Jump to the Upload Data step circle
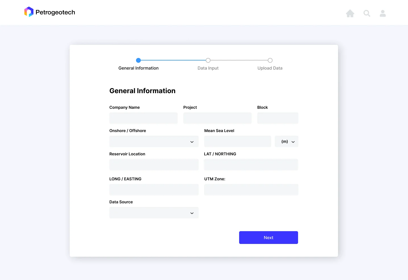The image size is (408, 280). (270, 60)
